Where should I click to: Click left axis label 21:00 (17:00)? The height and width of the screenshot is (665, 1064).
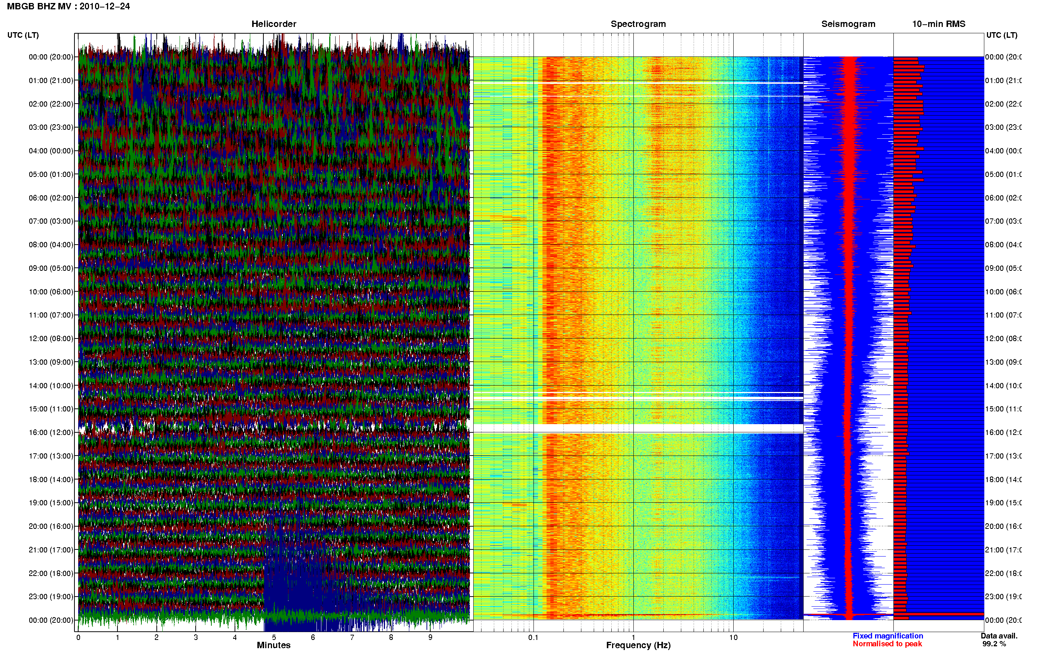click(51, 550)
